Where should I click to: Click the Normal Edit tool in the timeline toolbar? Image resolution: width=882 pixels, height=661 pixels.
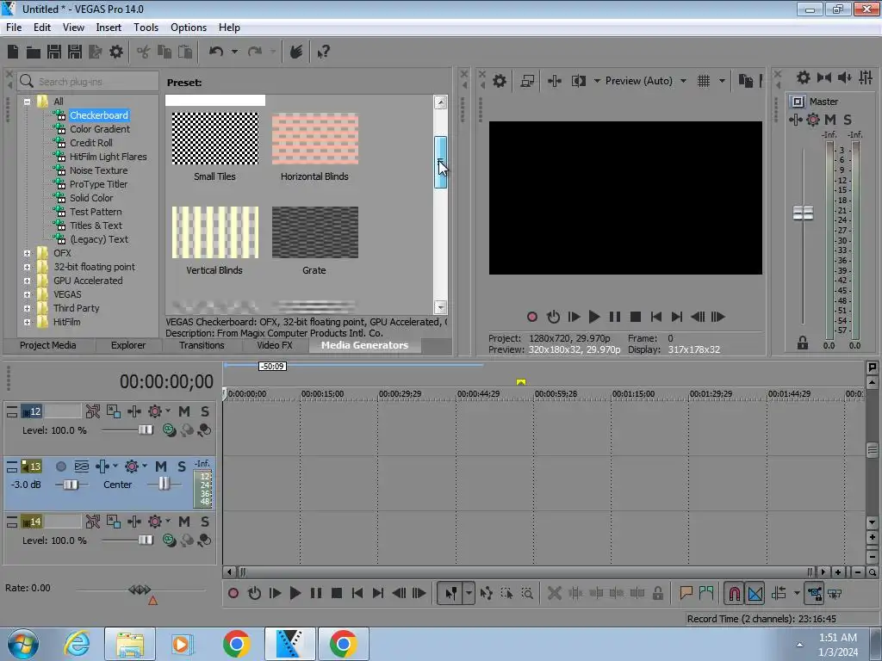pyautogui.click(x=450, y=593)
